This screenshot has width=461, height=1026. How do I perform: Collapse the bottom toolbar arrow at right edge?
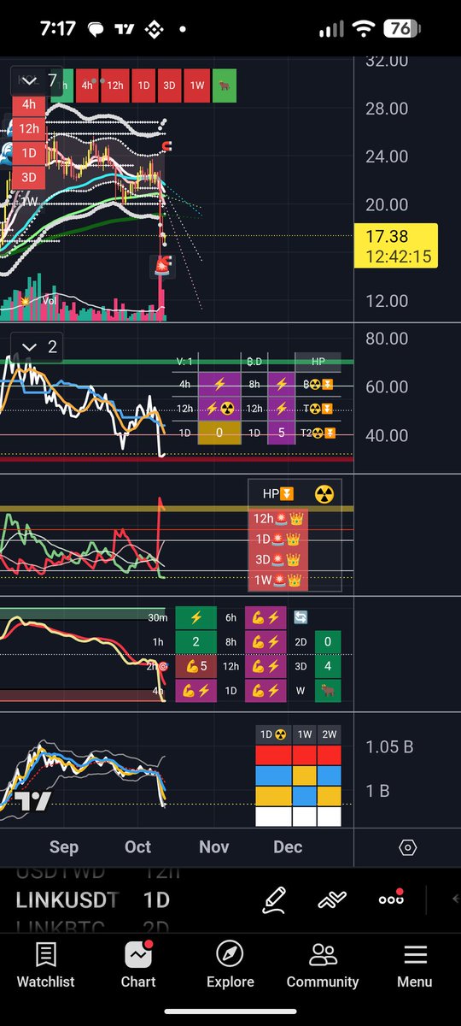click(455, 899)
